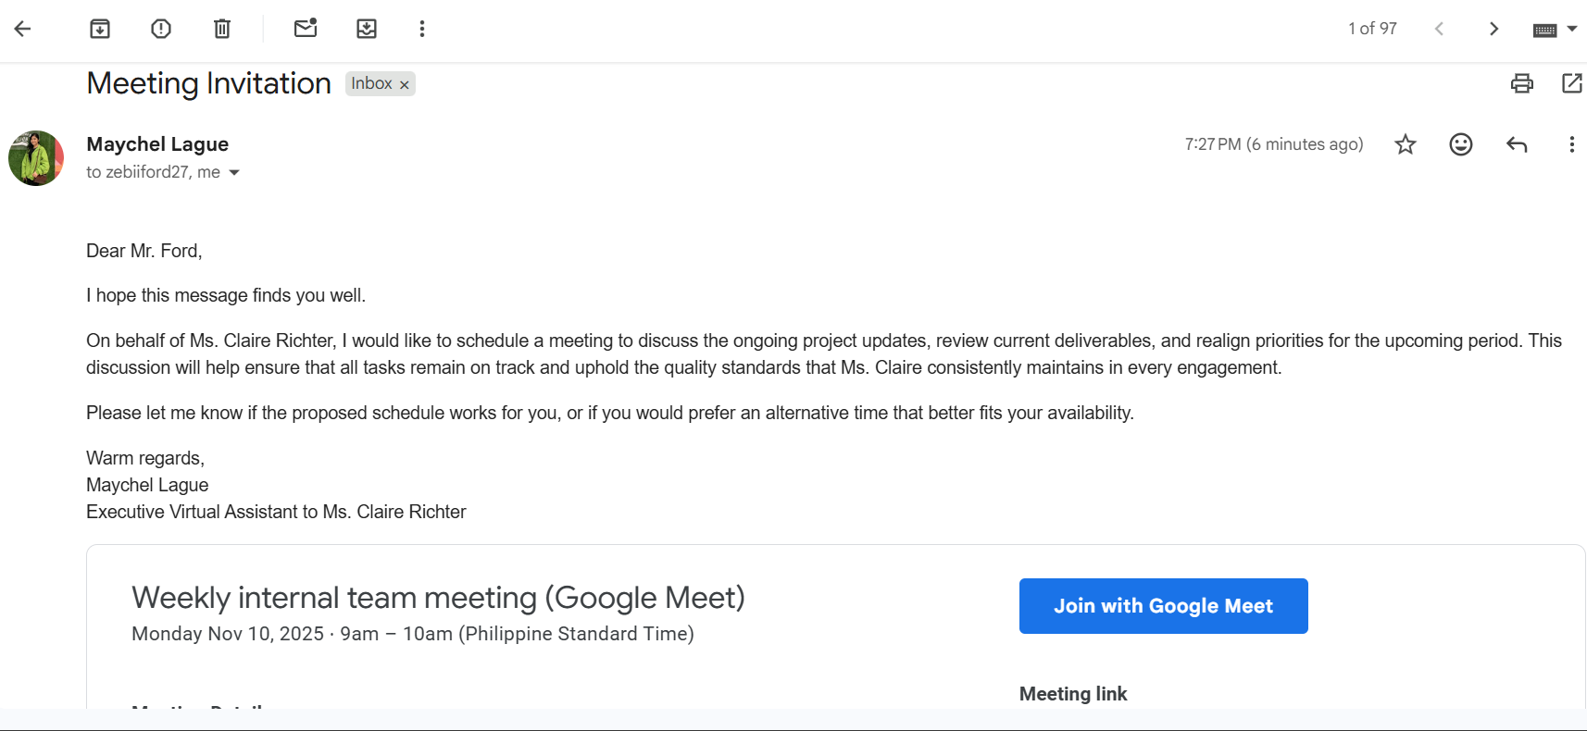Go to the older email arrow
This screenshot has height=731, width=1587.
[x=1493, y=29]
